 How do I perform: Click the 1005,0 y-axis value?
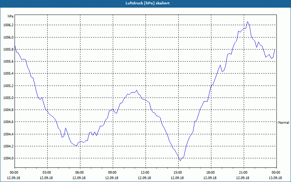point(8,98)
